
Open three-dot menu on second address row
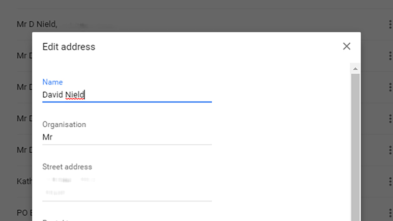pos(390,55)
